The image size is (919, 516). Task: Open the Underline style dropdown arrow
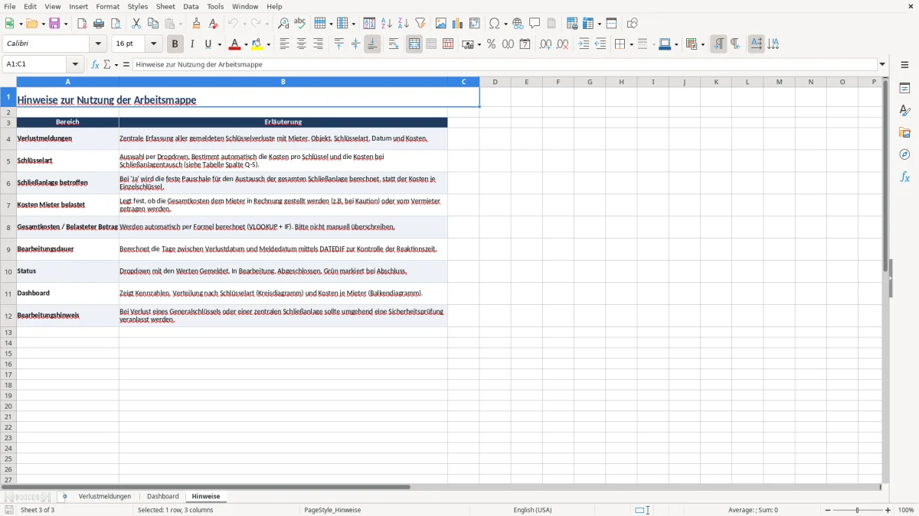(x=219, y=44)
